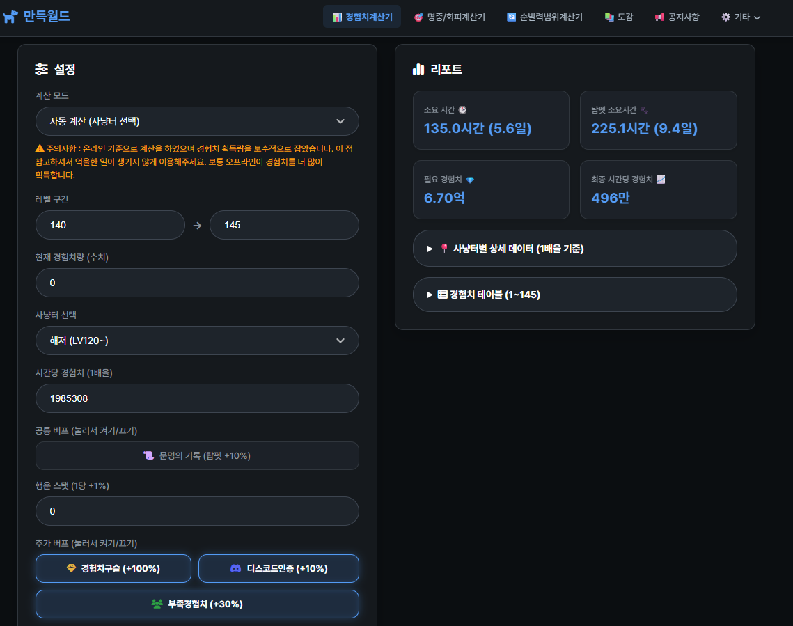Toggle the 경험치구슬 (+100%) buff
793x626 pixels.
[x=113, y=568]
